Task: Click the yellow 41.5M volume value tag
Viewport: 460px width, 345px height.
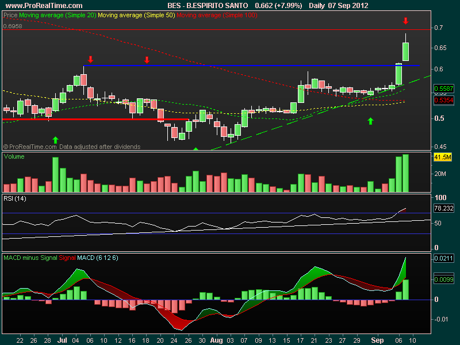Action: coord(443,157)
